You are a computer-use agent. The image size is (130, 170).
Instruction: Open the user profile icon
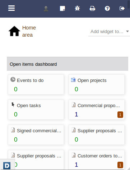pyautogui.click(x=46, y=9)
